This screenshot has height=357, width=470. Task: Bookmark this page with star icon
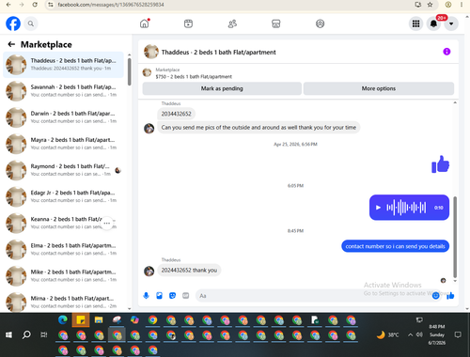(430, 5)
